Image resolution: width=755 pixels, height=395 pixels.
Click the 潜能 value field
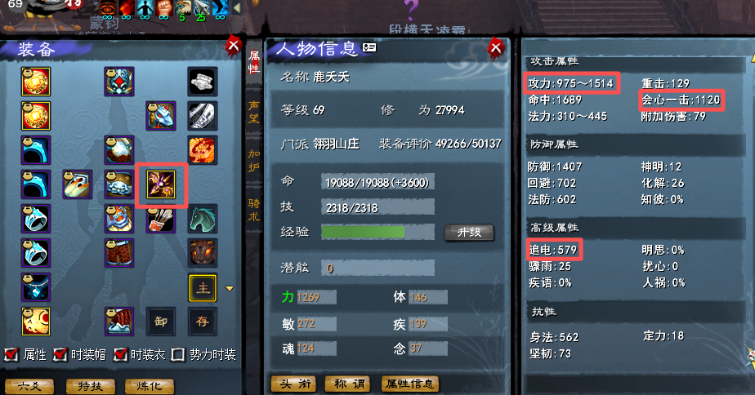click(x=378, y=268)
